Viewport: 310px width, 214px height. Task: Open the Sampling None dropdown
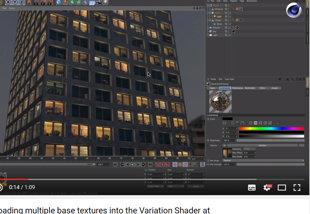tap(250, 149)
